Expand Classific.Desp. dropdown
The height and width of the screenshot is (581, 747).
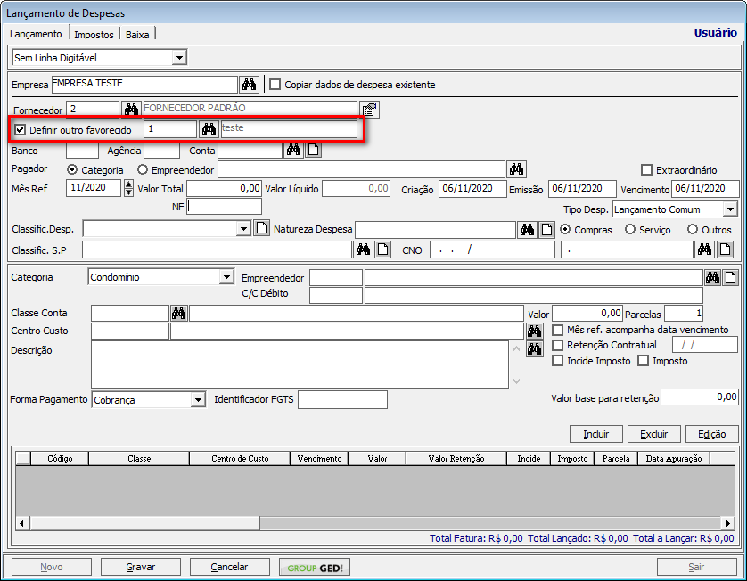(243, 229)
